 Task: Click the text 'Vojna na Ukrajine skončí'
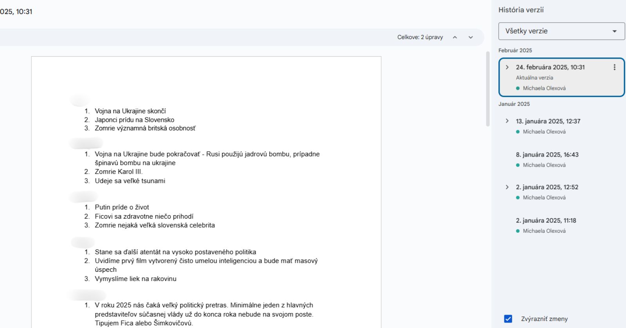point(130,111)
